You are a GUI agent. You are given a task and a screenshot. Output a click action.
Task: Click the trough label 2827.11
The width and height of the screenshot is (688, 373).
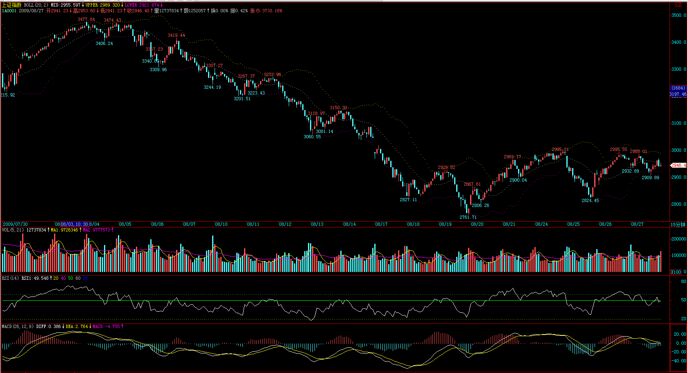pos(408,200)
